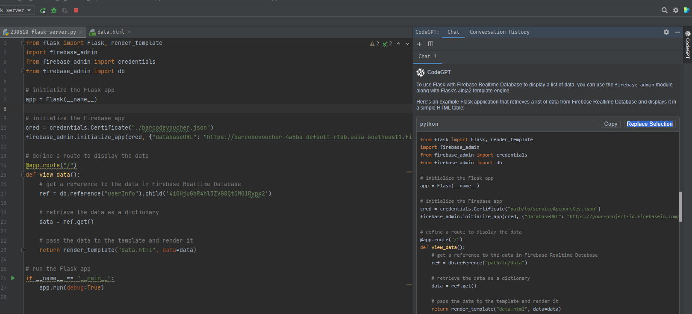This screenshot has height=314, width=692.
Task: Open CodeGPT panel options gear
Action: click(x=666, y=32)
